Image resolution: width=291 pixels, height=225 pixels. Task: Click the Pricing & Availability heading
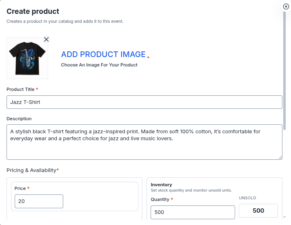(31, 170)
